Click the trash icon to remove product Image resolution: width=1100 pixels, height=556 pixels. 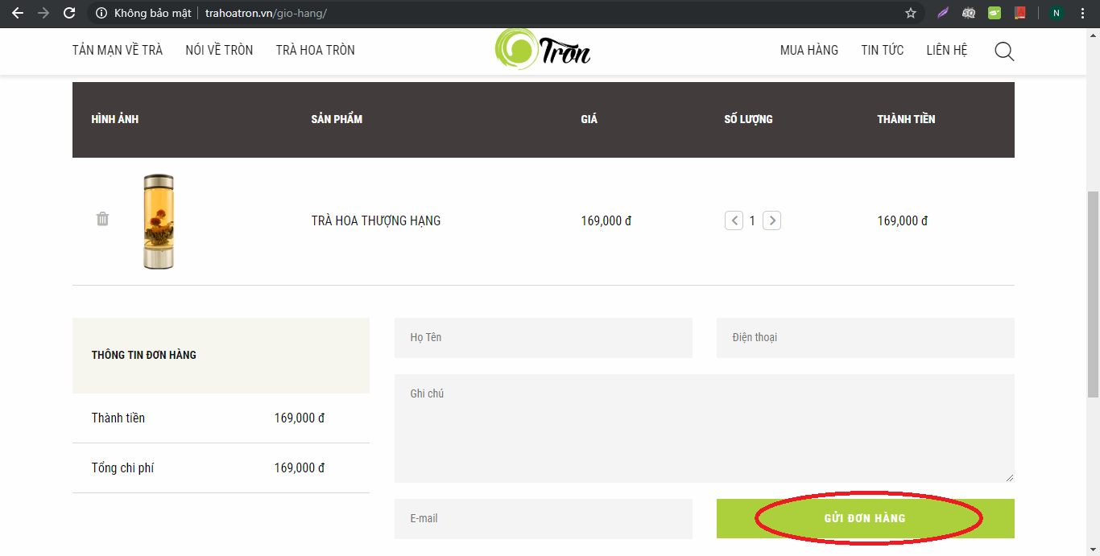tap(102, 219)
